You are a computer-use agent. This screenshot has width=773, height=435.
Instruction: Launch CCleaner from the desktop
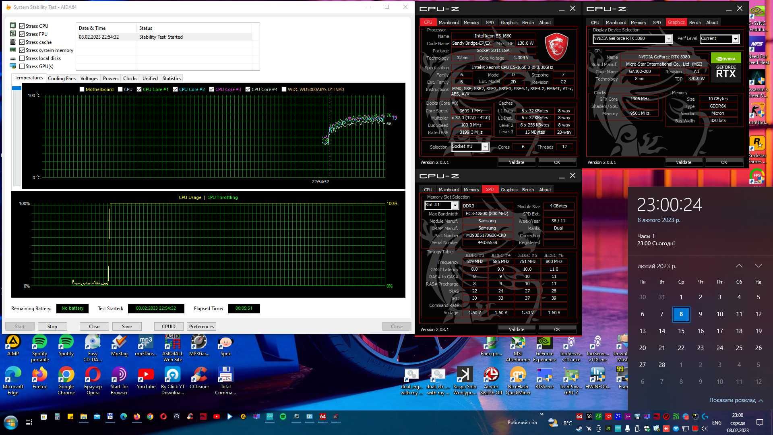(x=199, y=378)
